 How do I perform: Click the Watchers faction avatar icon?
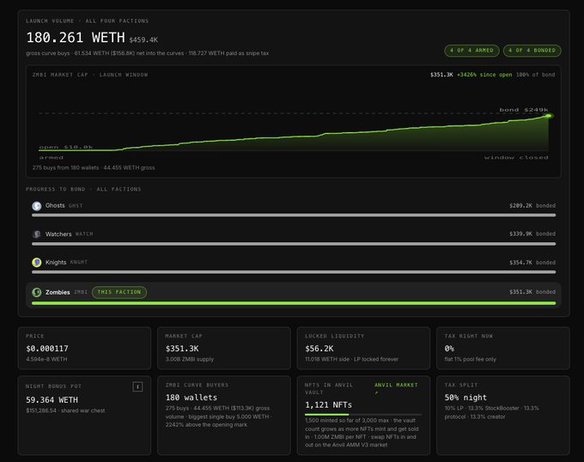pyautogui.click(x=36, y=234)
